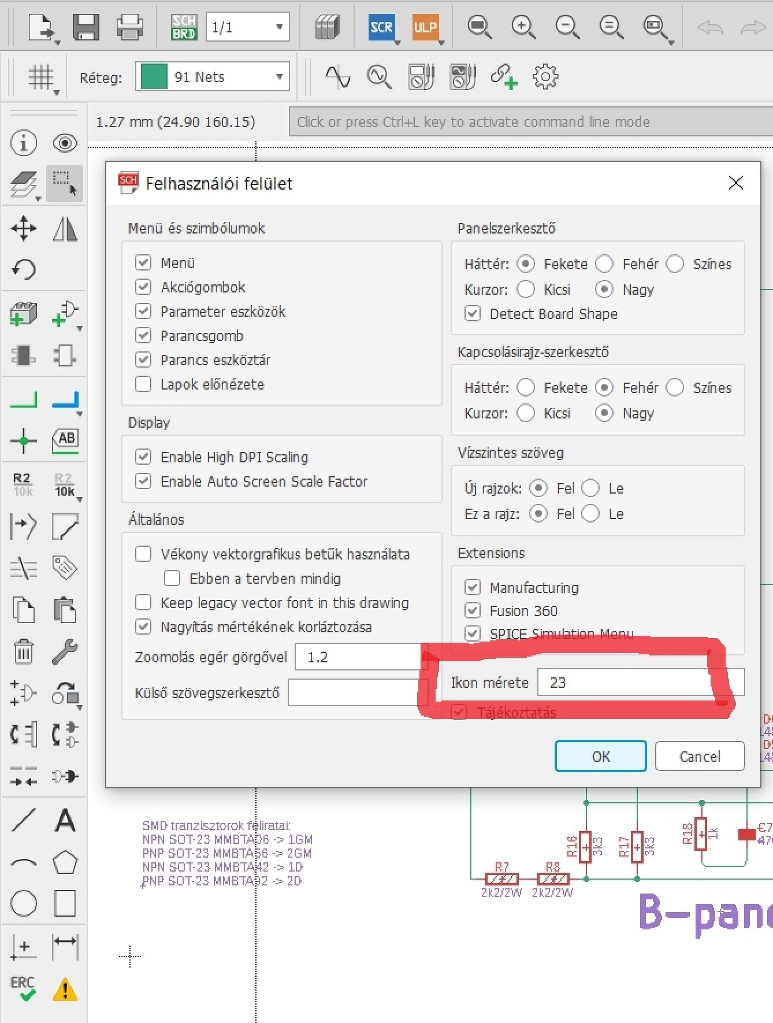The image size is (773, 1023).
Task: Click the Undo arrow icon
Action: coord(709,27)
